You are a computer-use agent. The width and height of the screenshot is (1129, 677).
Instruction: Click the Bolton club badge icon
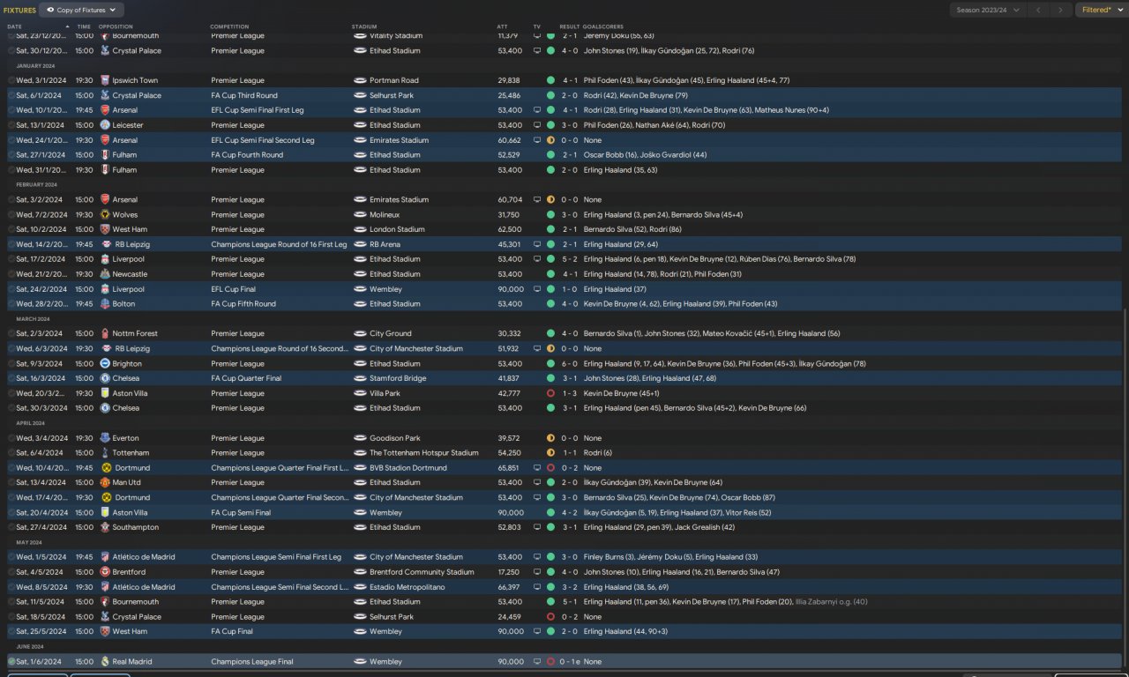coord(105,304)
